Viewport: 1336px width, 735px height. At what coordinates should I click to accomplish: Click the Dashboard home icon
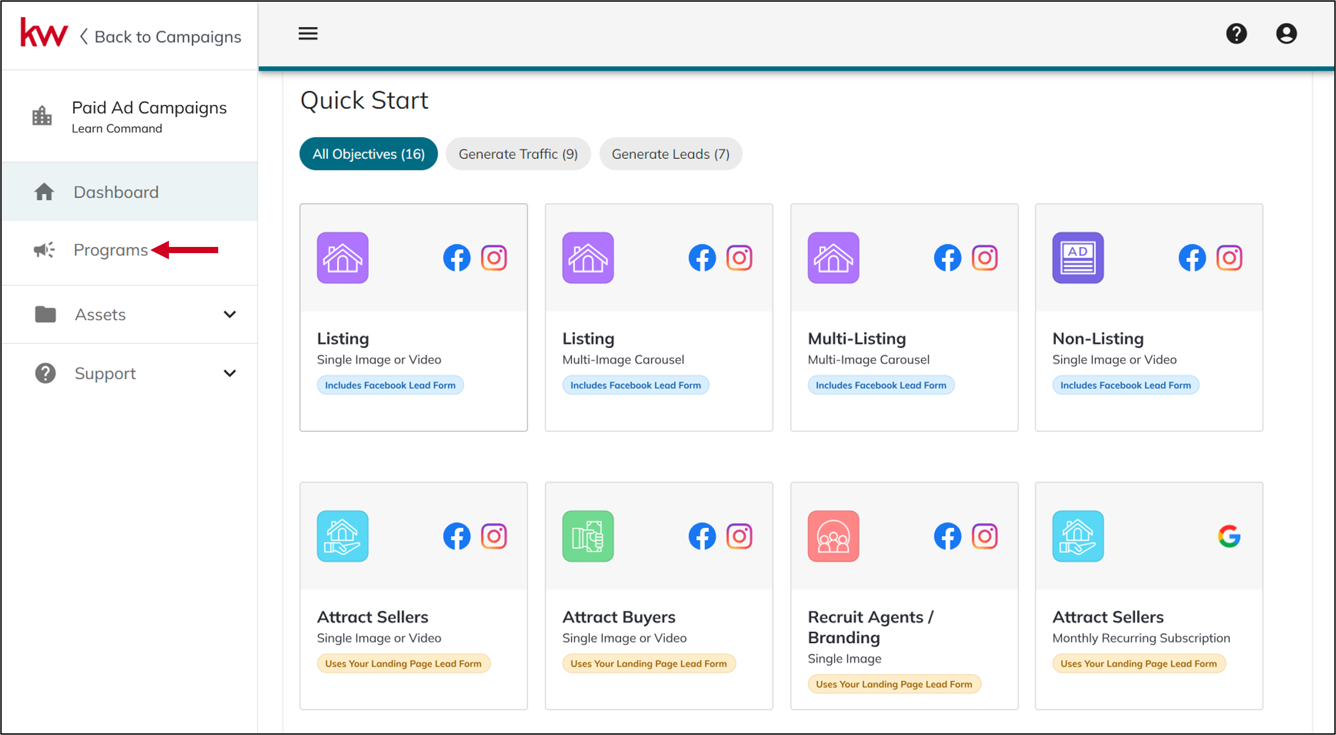click(44, 192)
